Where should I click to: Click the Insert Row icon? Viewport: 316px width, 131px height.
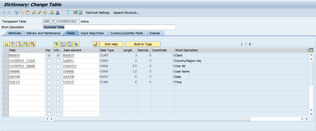pyautogui.click(x=26, y=44)
